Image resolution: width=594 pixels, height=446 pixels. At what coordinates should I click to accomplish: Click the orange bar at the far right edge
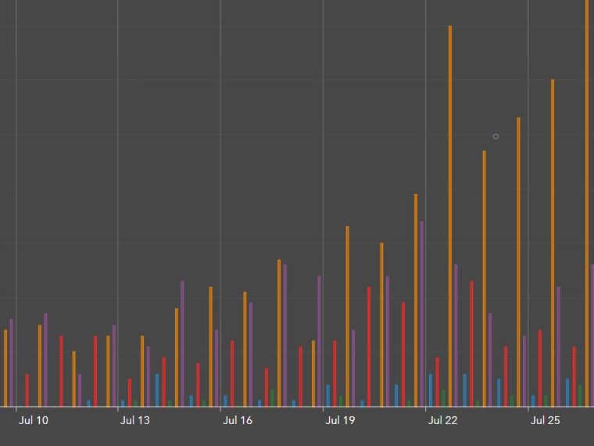point(587,203)
